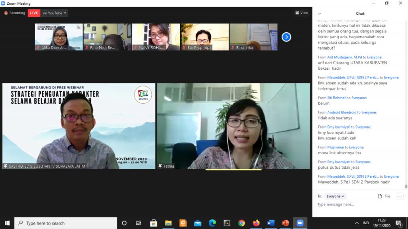
Task: Launch Microsoft Edge from the taskbar
Action: [x=212, y=223]
